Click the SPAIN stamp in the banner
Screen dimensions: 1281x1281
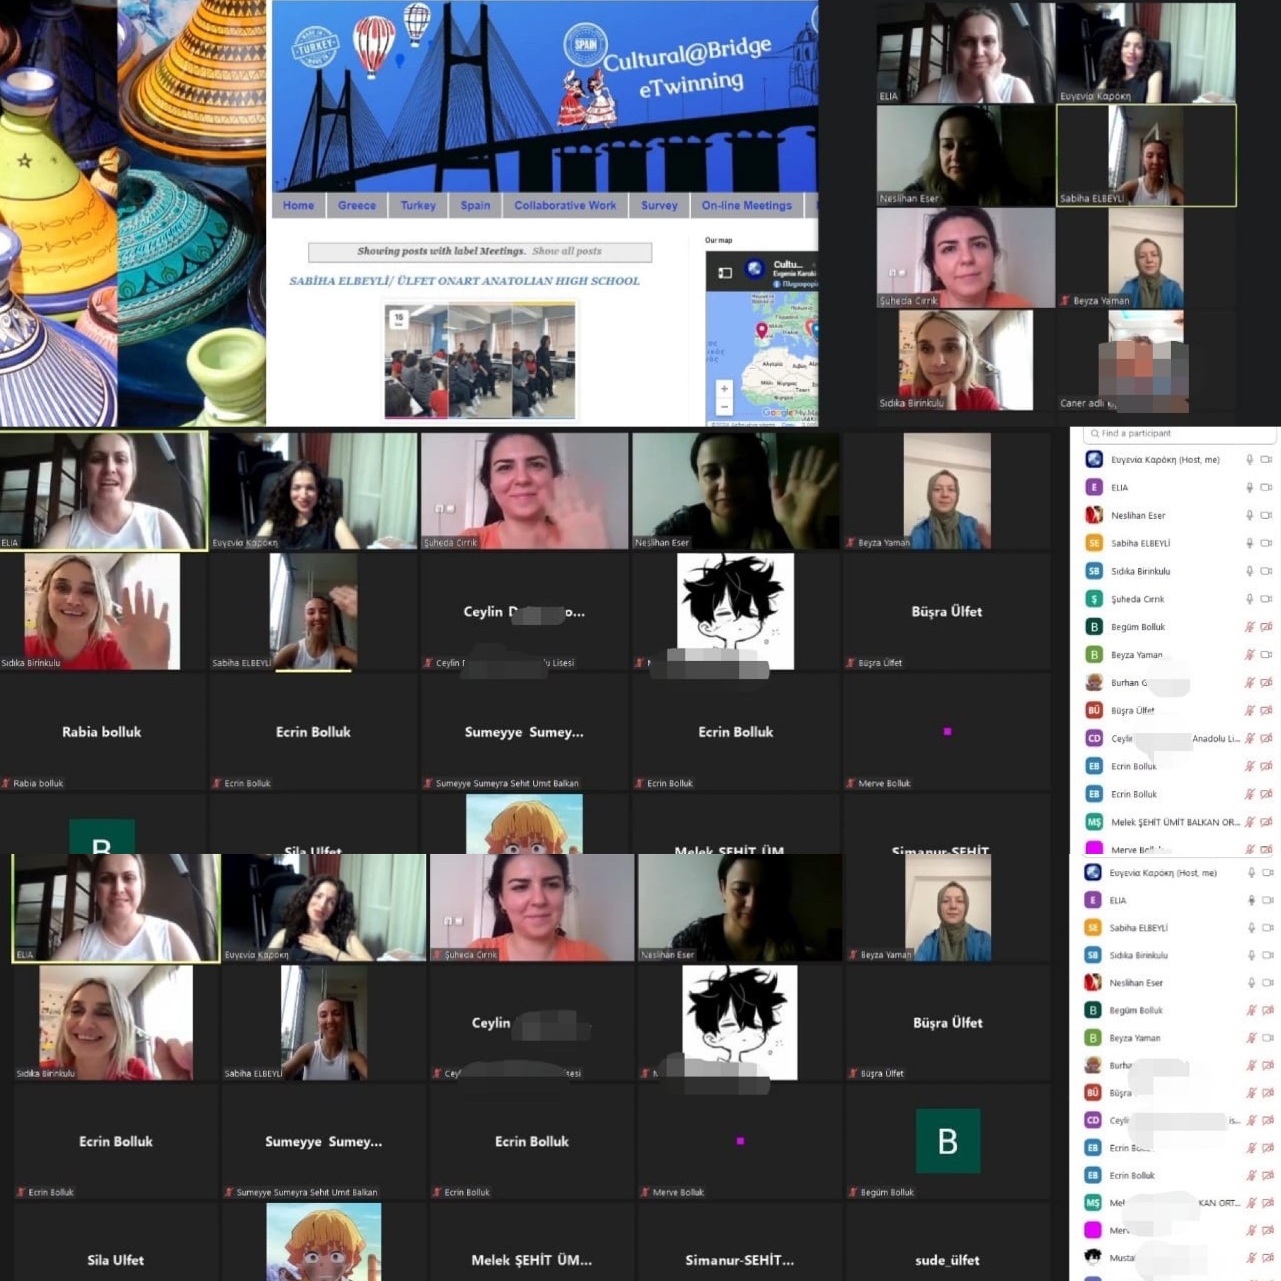585,45
